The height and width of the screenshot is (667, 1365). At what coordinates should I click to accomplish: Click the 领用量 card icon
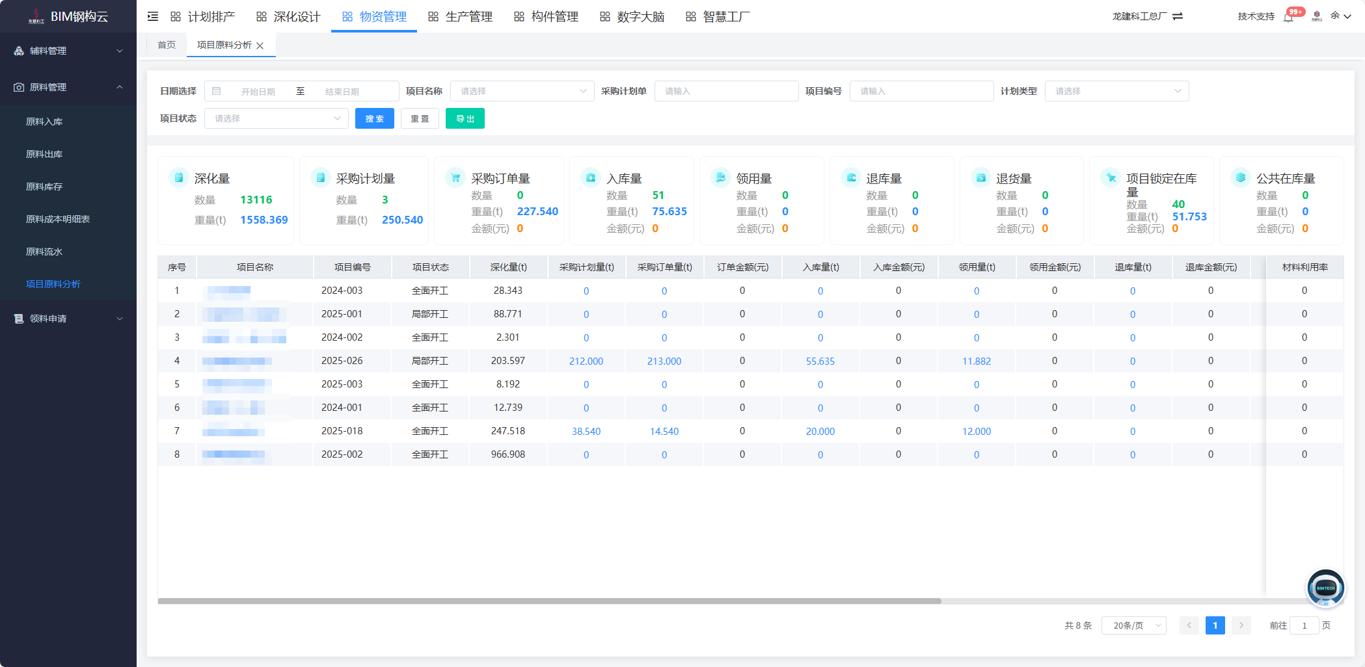coord(720,177)
